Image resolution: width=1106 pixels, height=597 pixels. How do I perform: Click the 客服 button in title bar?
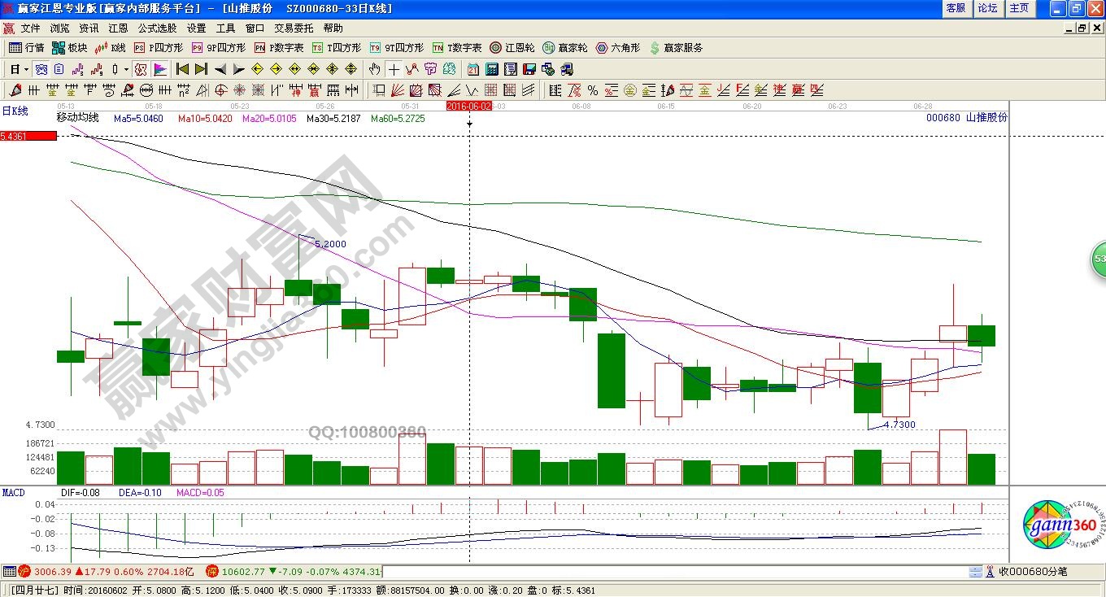click(956, 8)
